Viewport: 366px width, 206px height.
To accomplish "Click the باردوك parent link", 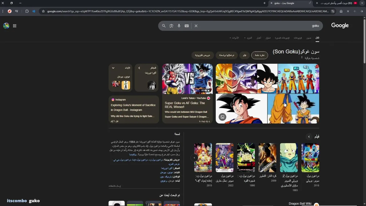I will (x=168, y=177).
